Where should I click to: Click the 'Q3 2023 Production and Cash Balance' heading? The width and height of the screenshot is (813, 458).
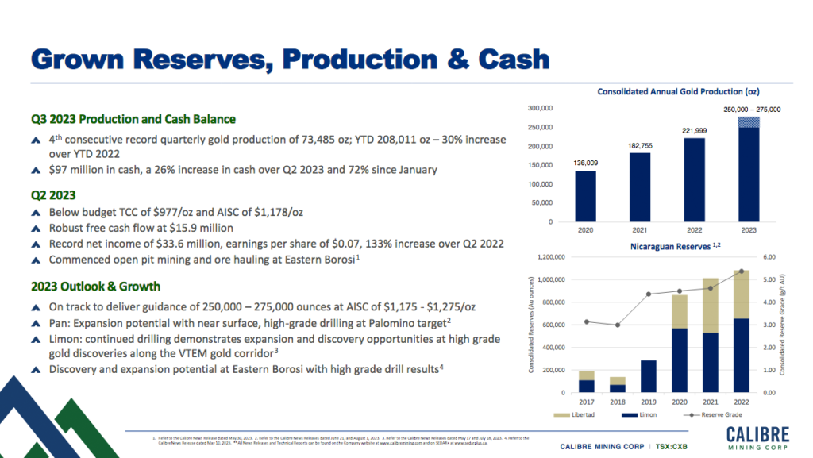tap(133, 119)
